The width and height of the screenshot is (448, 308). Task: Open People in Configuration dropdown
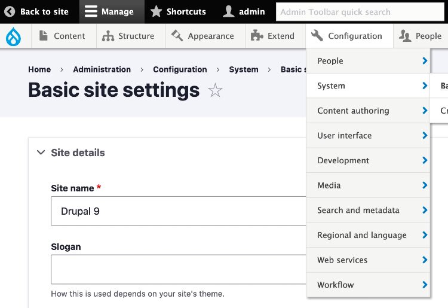click(368, 61)
